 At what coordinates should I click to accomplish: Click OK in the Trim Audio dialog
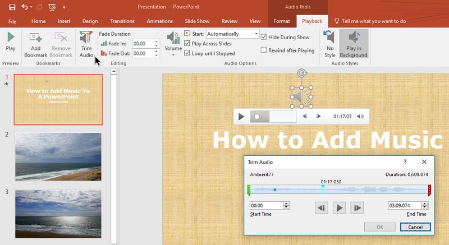pyautogui.click(x=380, y=227)
